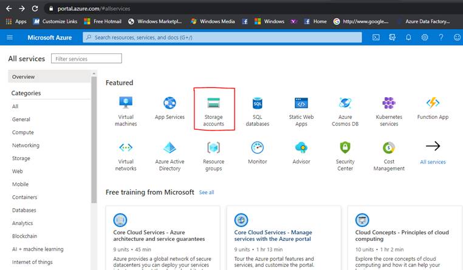463x270 pixels.
Task: Click the categories list scrollbar
Action: pos(94,140)
